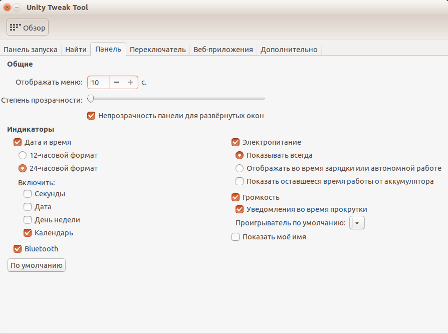This screenshot has height=334, width=448.
Task: Close the Unity Tweak Tool window
Action: [7, 8]
